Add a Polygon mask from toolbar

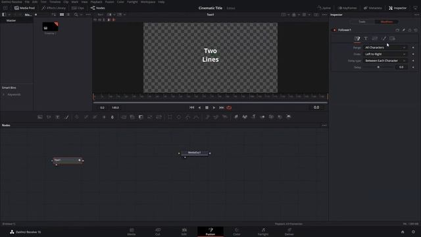(187, 117)
